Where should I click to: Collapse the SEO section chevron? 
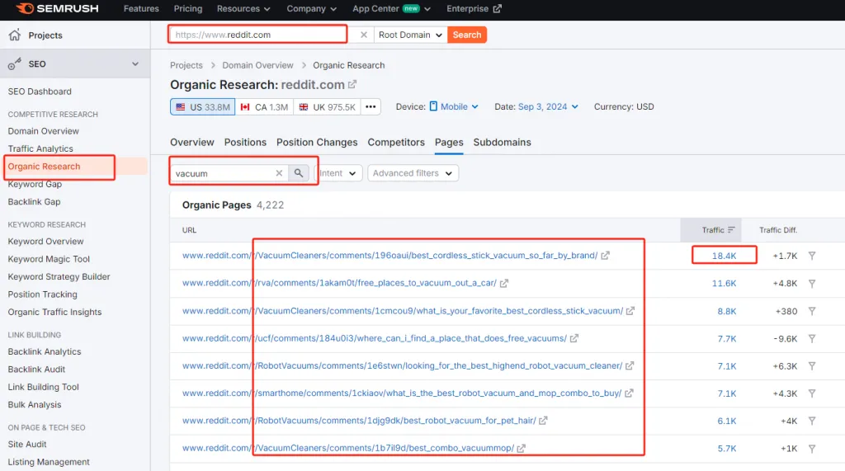pos(135,64)
